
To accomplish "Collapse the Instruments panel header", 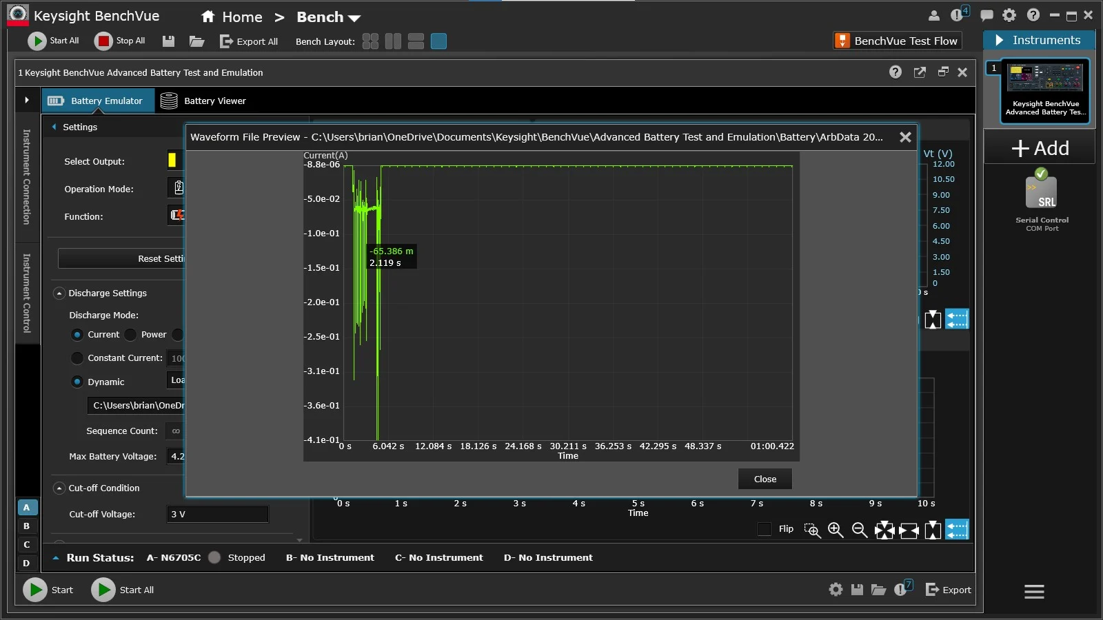I will point(1040,40).
